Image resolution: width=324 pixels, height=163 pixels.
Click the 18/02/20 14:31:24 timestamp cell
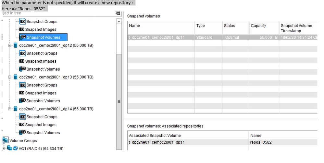coord(298,37)
